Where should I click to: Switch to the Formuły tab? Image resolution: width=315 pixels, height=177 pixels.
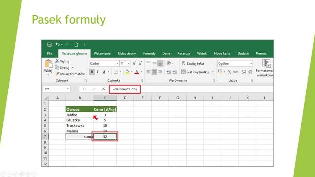coord(149,54)
